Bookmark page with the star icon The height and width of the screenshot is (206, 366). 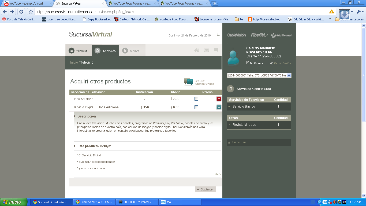click(x=31, y=12)
